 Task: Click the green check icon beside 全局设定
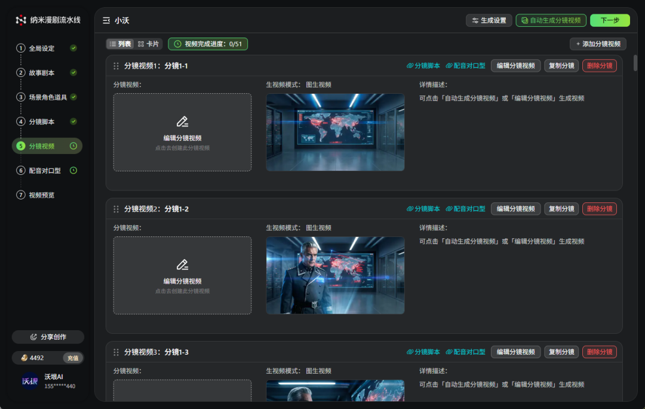(75, 48)
